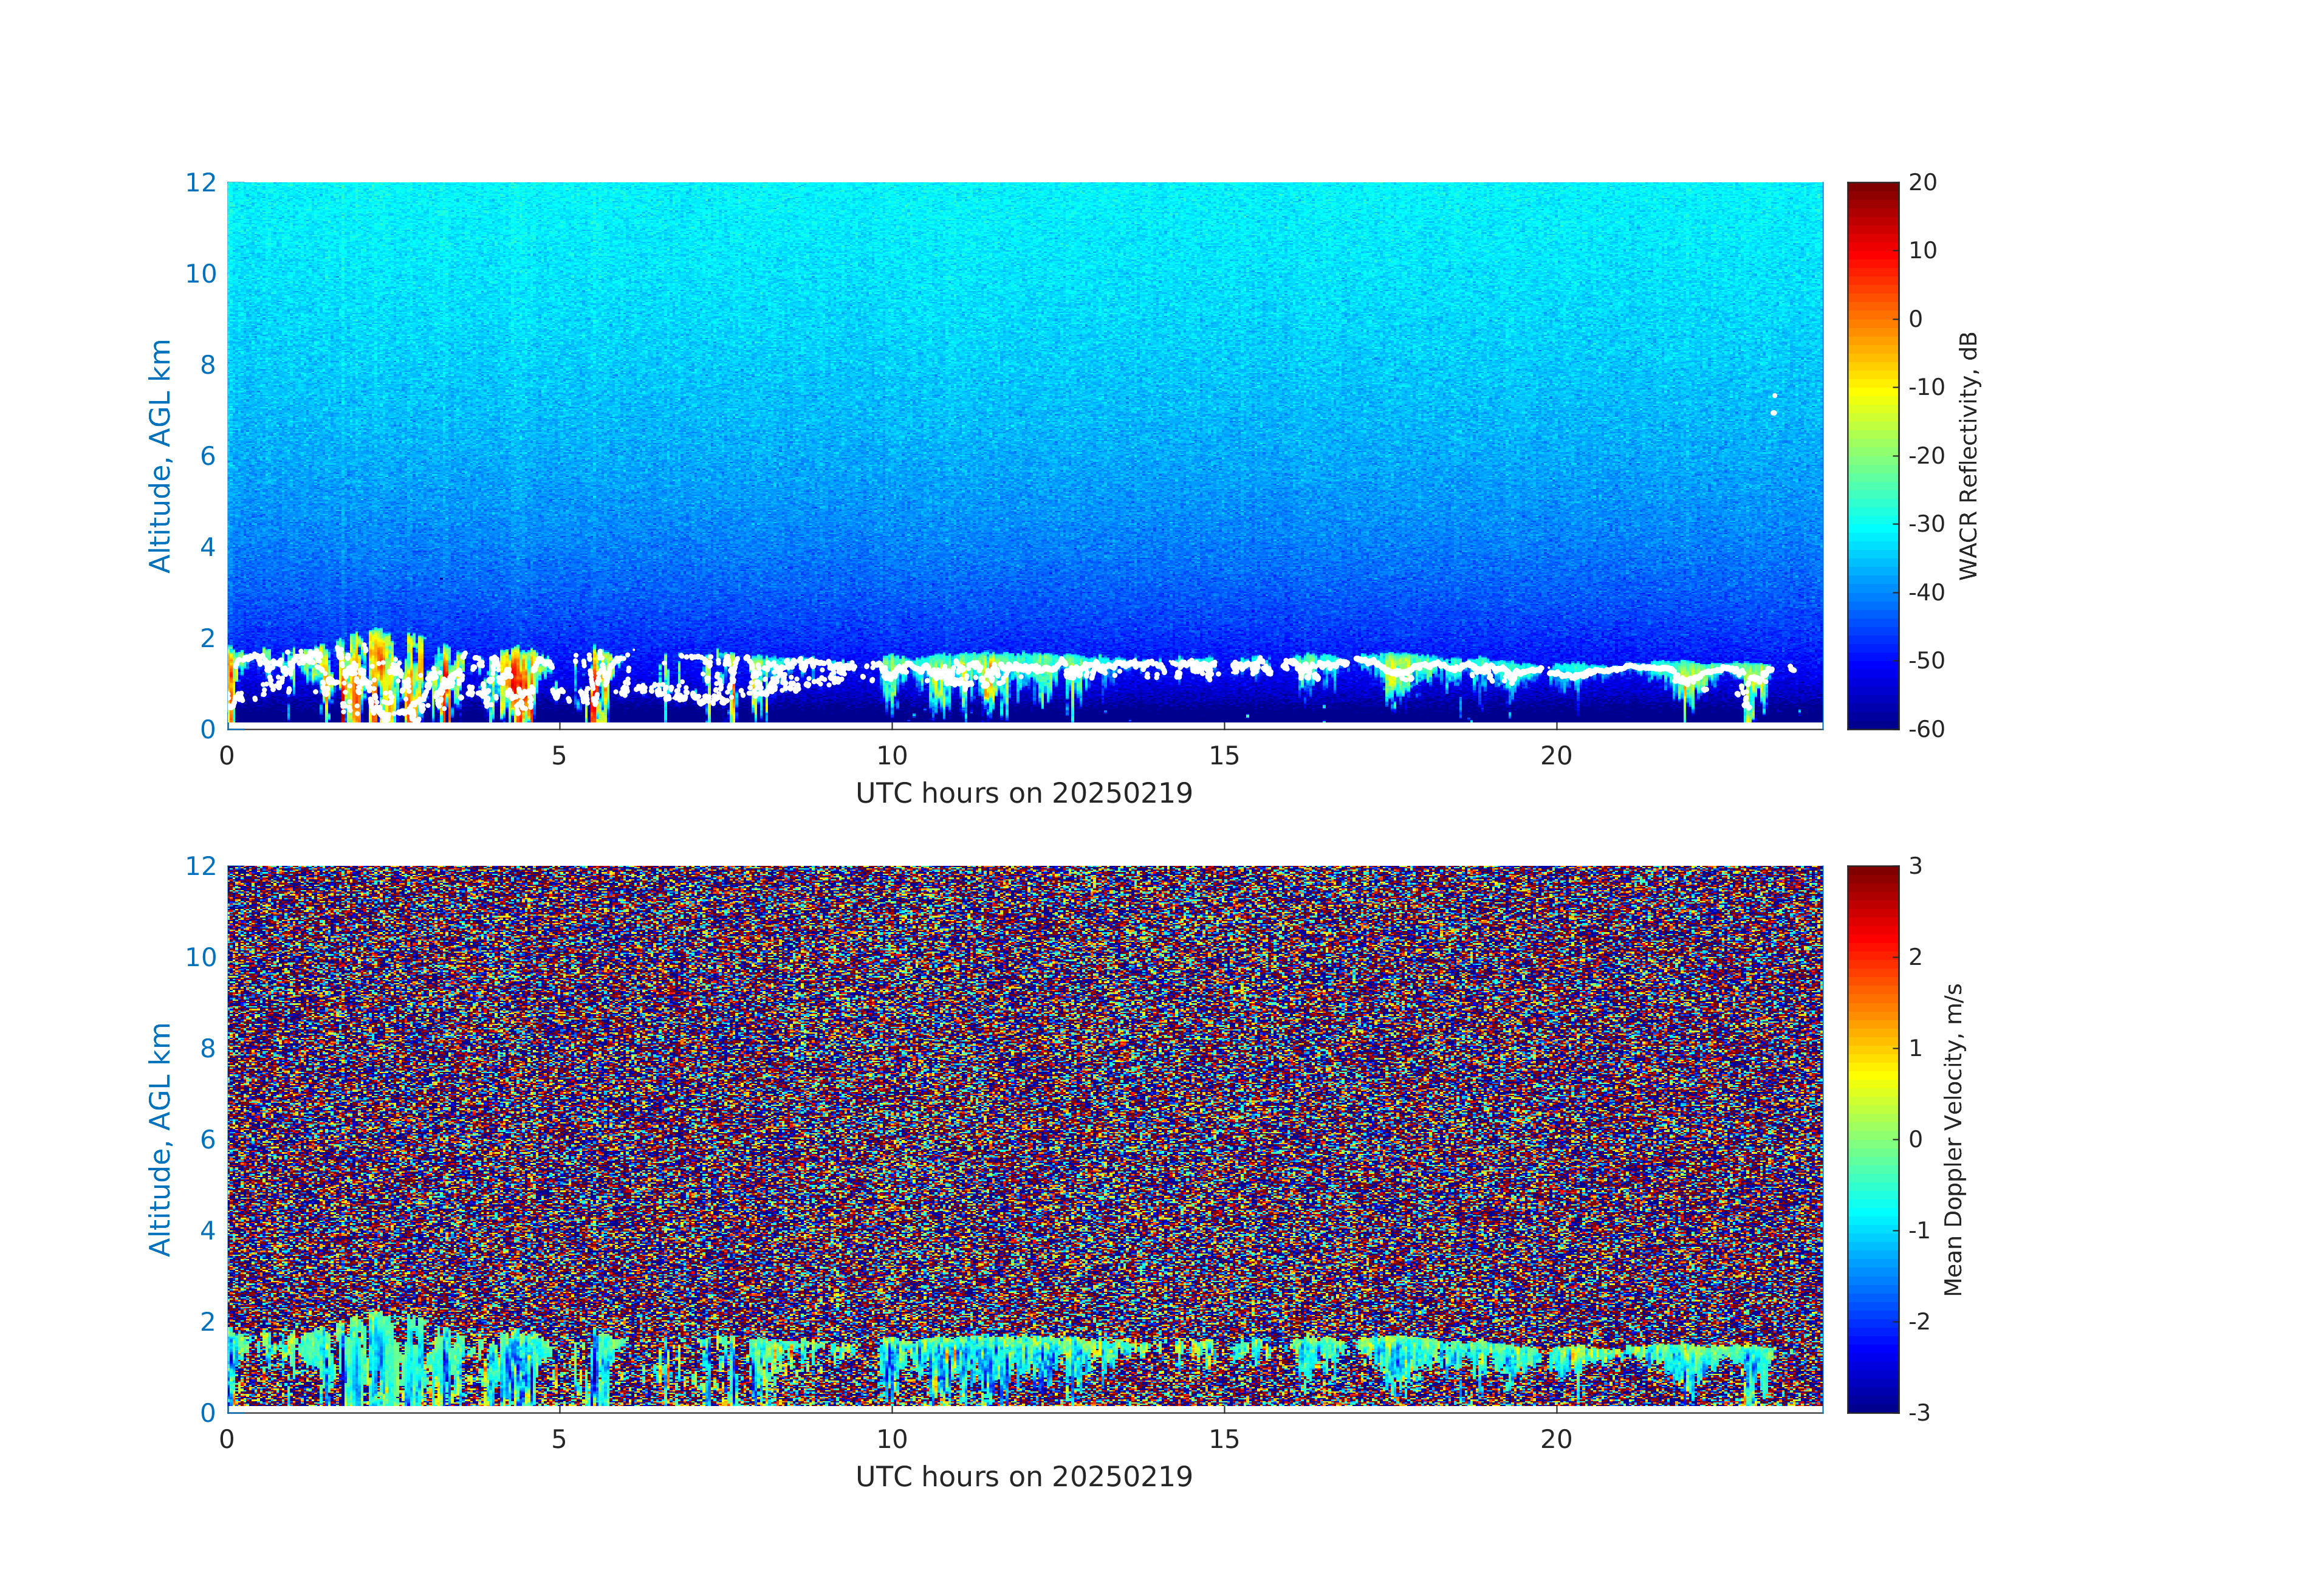Click the isolated white dots near 7 km altitude
2324x1595 pixels.
click(1774, 405)
